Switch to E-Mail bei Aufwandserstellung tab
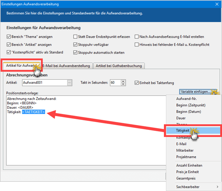The width and height of the screenshot is (222, 191). tap(66, 66)
